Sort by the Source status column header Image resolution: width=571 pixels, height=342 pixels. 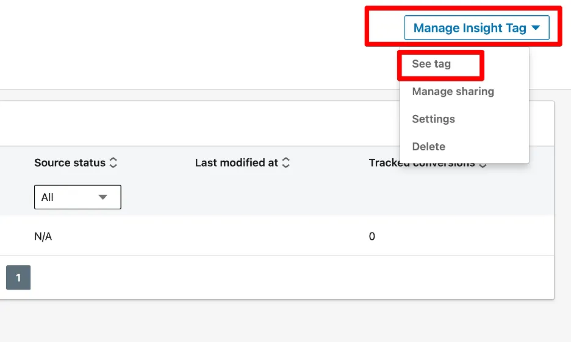[x=70, y=163]
